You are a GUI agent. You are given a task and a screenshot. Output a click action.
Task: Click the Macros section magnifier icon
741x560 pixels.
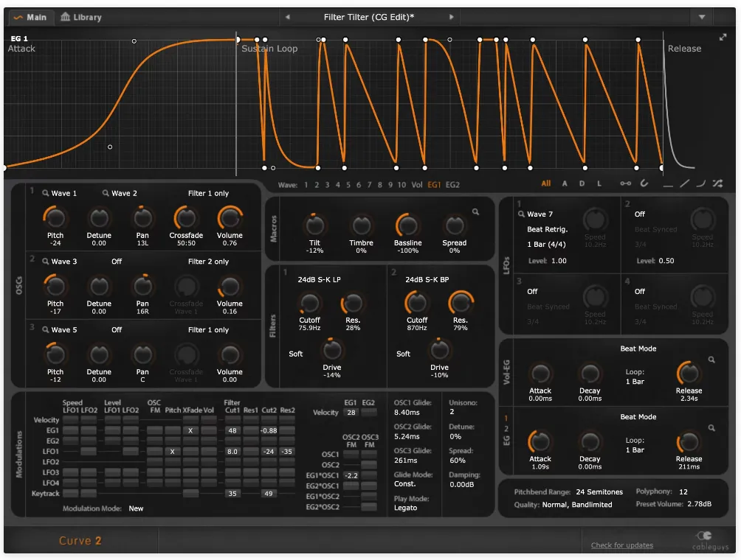tap(475, 211)
